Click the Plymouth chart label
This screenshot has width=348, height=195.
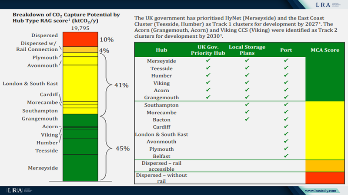[x=45, y=58]
